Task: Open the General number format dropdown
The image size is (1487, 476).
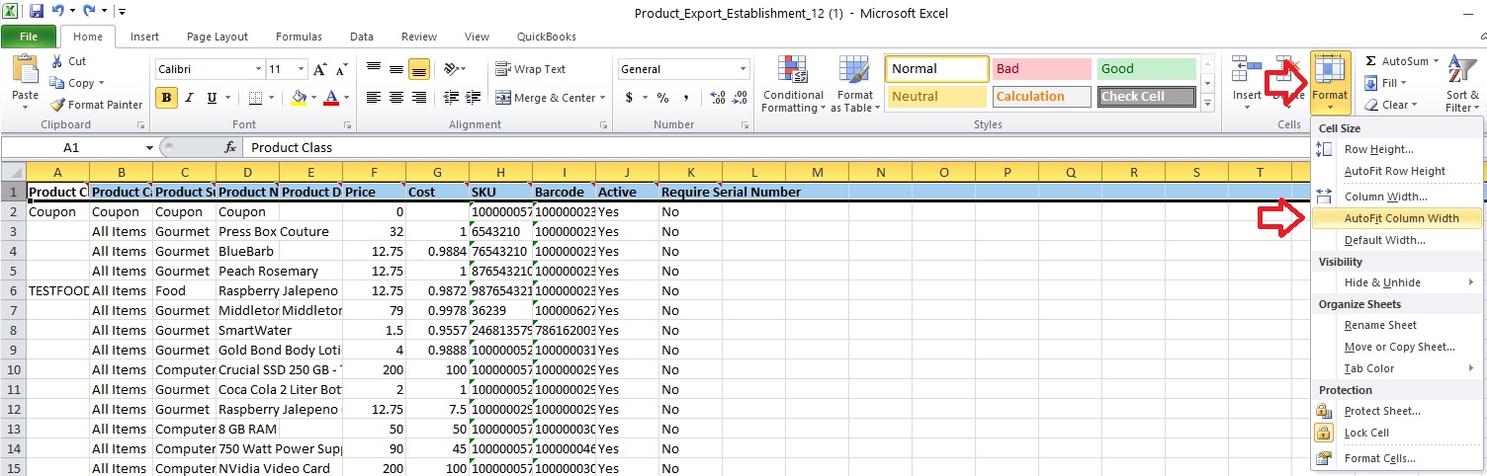Action: (743, 69)
